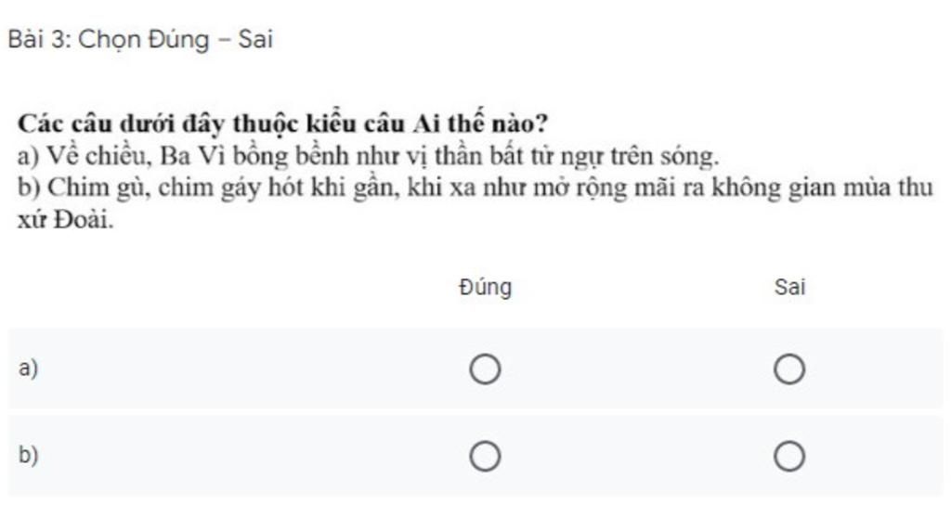The image size is (951, 518).
Task: Select Đúng for row a)
Action: (x=485, y=369)
